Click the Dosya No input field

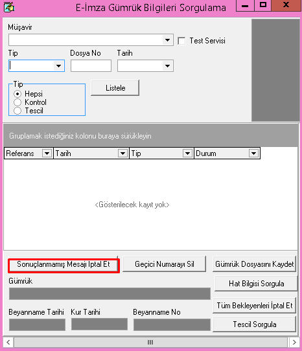pyautogui.click(x=91, y=66)
